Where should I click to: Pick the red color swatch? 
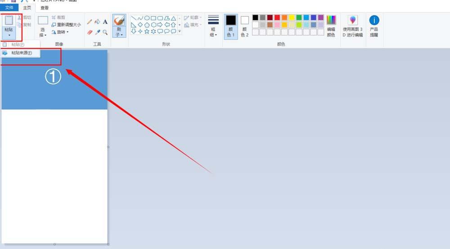(x=277, y=18)
